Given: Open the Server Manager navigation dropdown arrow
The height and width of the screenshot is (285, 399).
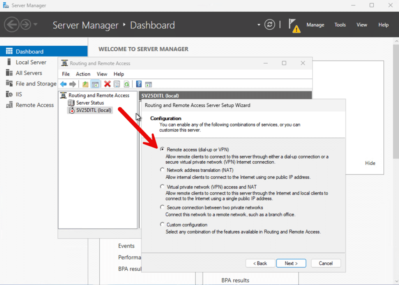Looking at the screenshot, I should 258,24.
